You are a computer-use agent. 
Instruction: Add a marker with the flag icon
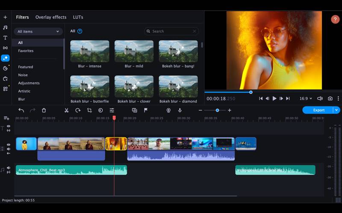pyautogui.click(x=146, y=110)
